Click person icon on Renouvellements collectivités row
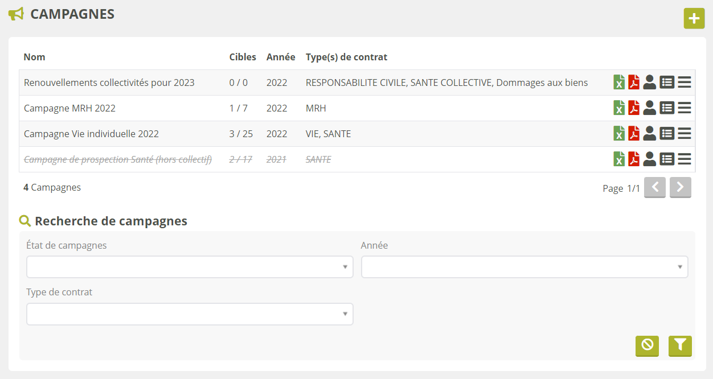Screen dimensions: 713x379 coord(649,83)
